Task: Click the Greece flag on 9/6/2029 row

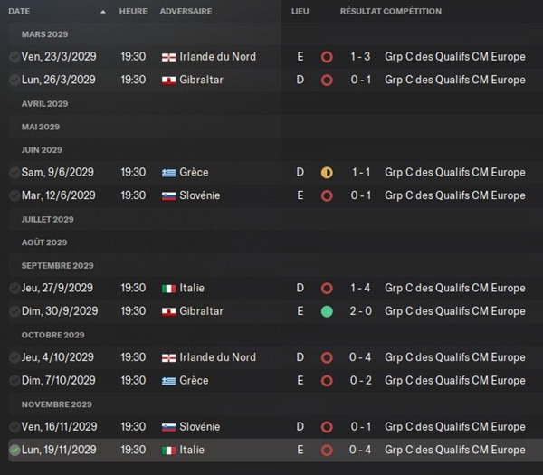Action: tap(168, 173)
